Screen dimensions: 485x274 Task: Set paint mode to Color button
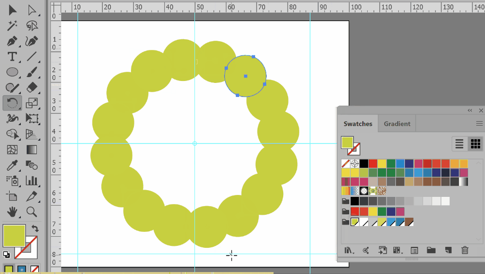(9, 269)
